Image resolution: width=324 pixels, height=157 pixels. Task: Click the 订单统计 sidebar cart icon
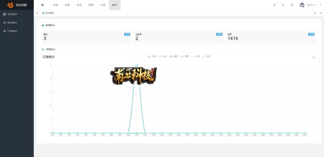pos(4,31)
